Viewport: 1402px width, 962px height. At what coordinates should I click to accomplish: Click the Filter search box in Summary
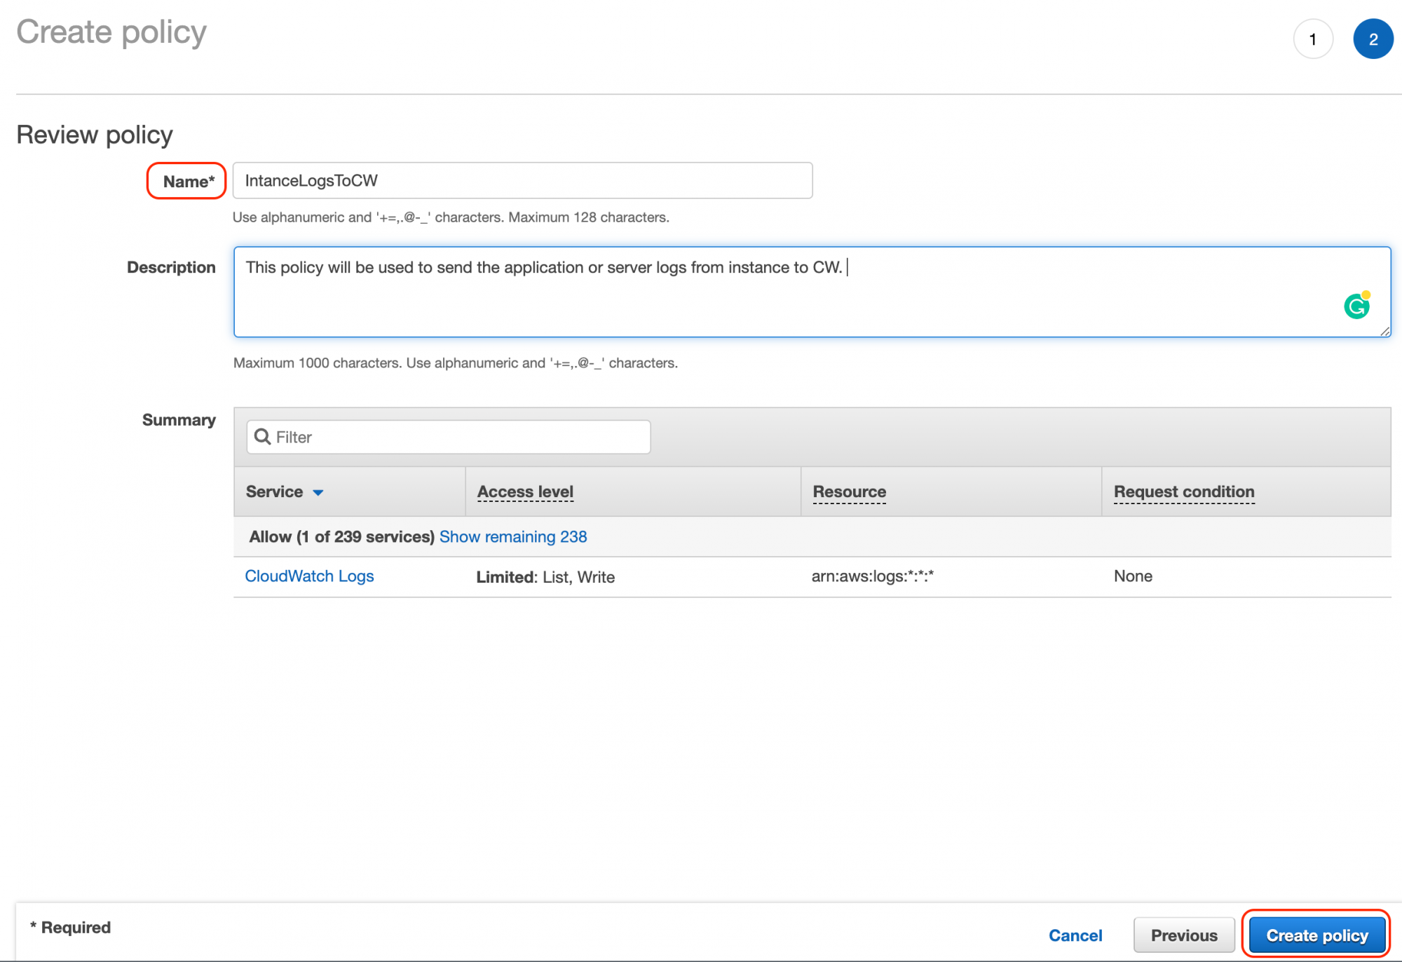pos(449,436)
